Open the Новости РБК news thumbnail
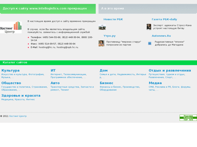This screenshot has height=147, width=197. (102, 27)
